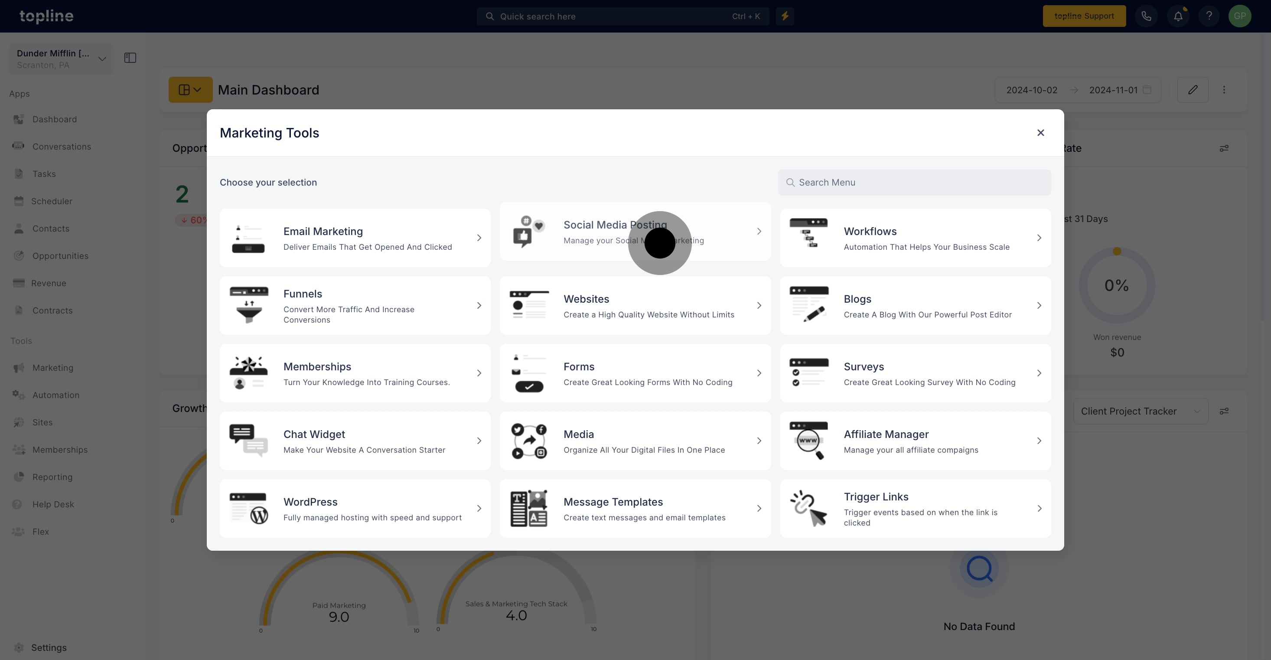1271x660 pixels.
Task: Click the Affiliate Manager magnifier icon
Action: (x=809, y=440)
